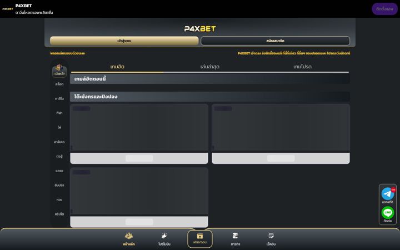Click the ดาวน์โหลดแอพพลิเคชั่น text in top banner

34,12
